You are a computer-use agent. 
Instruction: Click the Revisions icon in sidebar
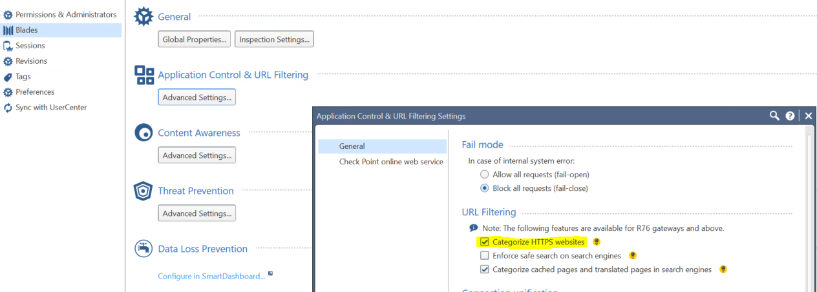coord(8,61)
